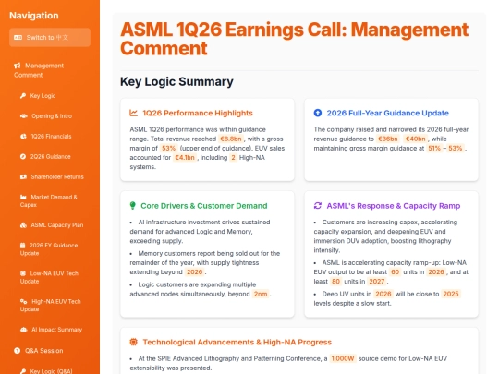Screen dimensions: 499x374
Task: Click the chip icon beside Low-NA EUV Tech Update
Action: (x=23, y=273)
